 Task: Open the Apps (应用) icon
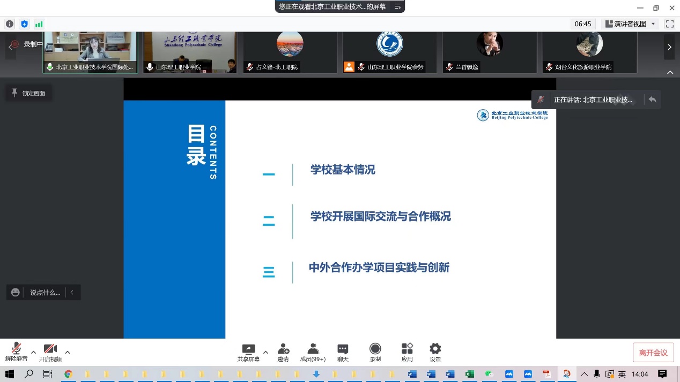click(407, 349)
